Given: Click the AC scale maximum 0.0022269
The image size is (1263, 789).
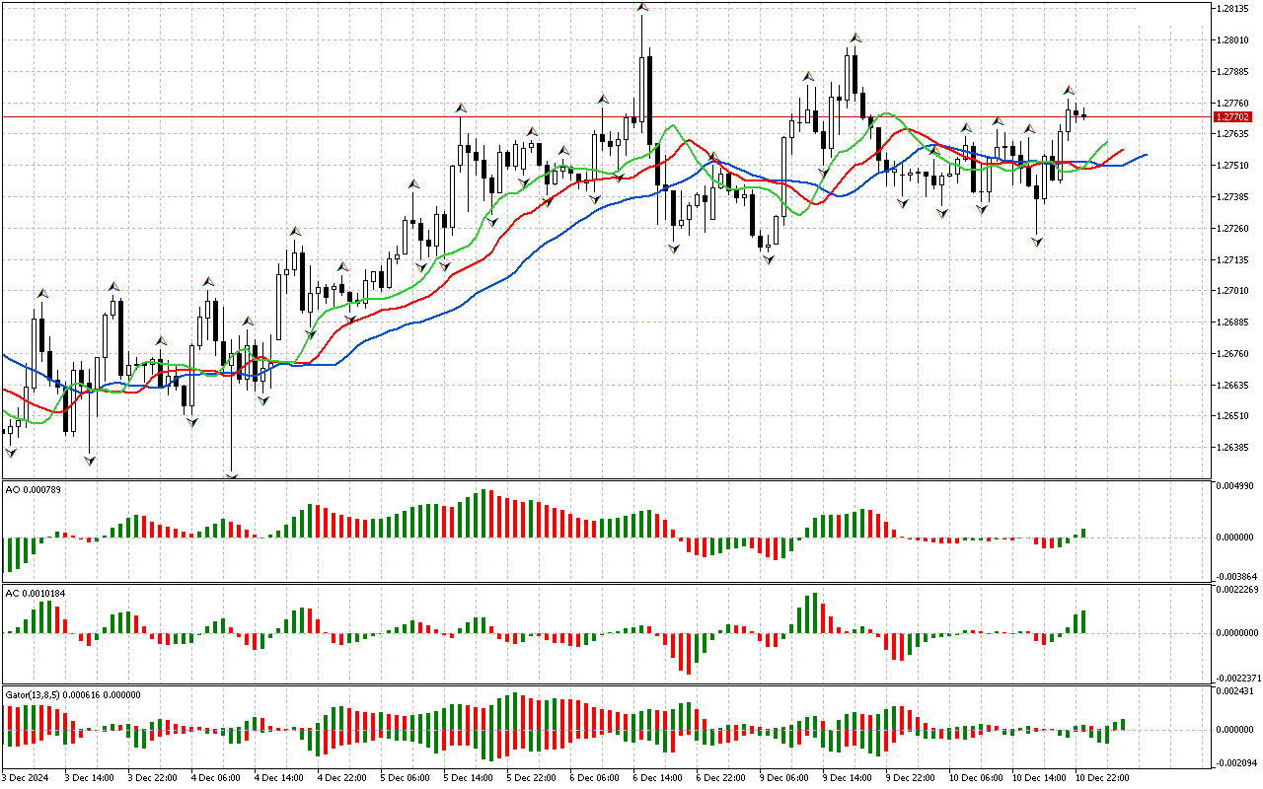Looking at the screenshot, I should tap(1238, 590).
